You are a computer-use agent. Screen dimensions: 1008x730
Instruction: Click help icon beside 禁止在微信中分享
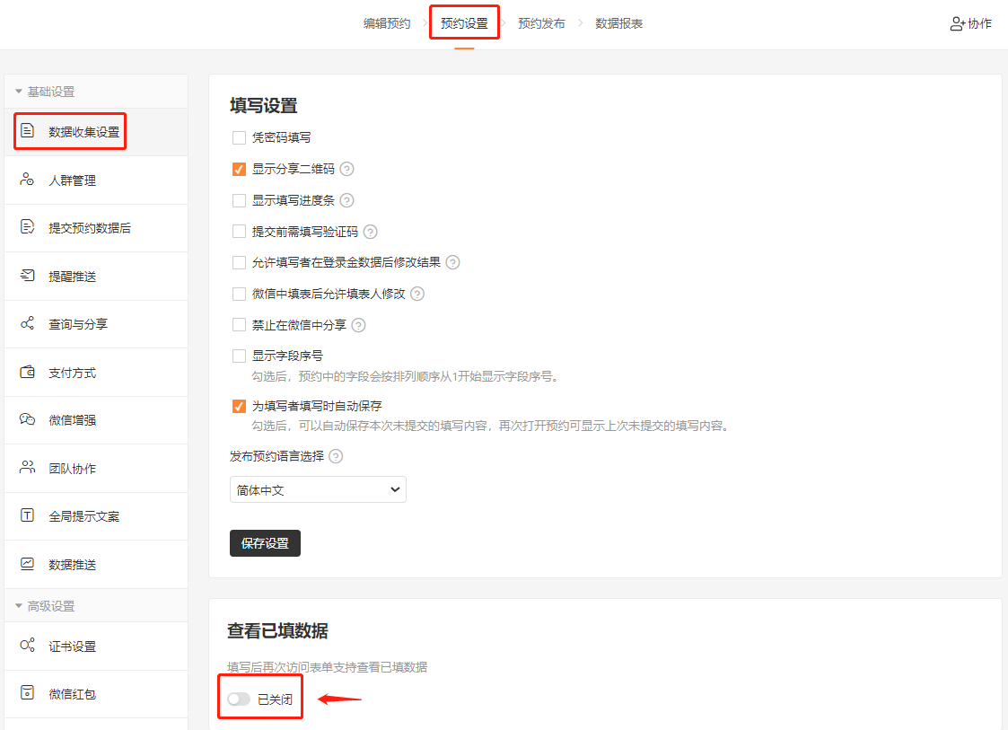tap(359, 325)
